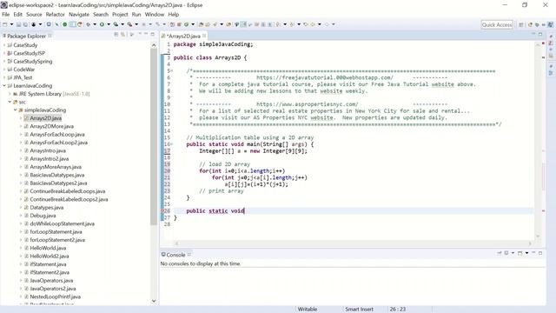556x313 pixels.
Task: Click Display Selected Console icon
Action: pos(506,253)
